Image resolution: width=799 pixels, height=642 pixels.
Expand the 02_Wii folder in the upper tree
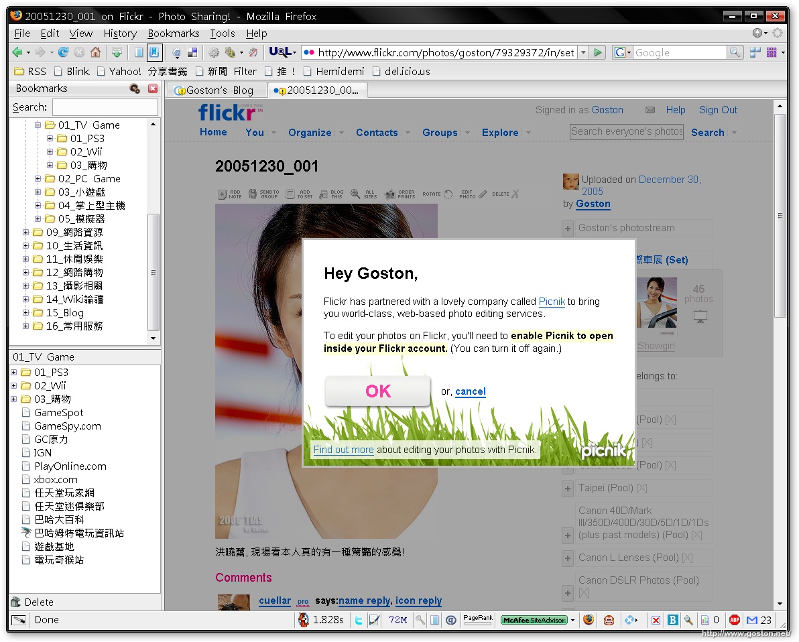coord(50,151)
